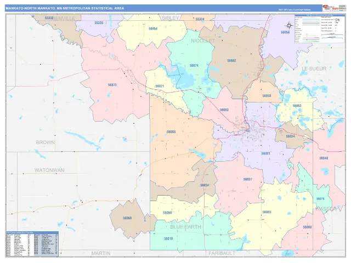Select ZIP code 56024 label

pyautogui.click(x=290, y=136)
